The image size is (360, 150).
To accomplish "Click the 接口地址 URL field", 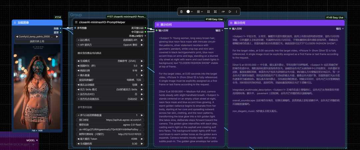I will pos(110,120).
